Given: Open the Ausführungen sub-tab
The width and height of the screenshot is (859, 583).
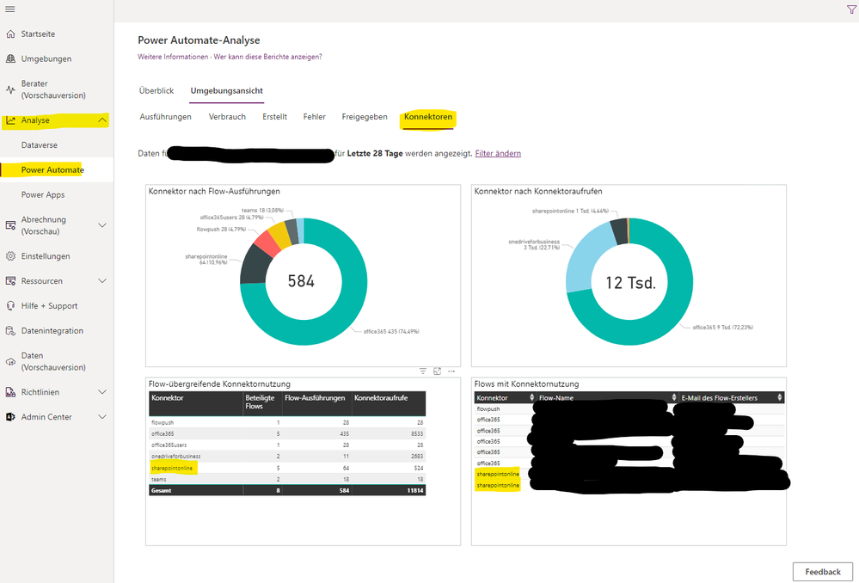Looking at the screenshot, I should (x=165, y=117).
